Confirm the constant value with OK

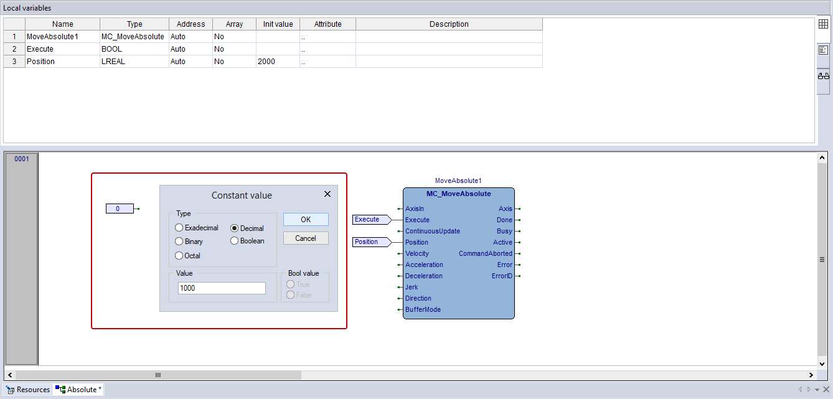306,220
